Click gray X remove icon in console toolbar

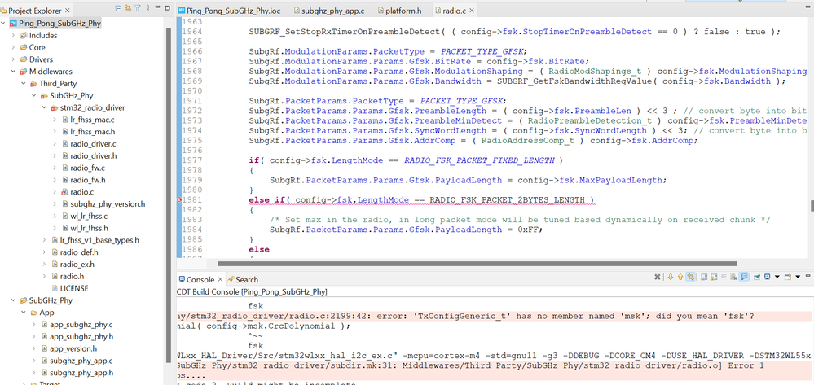[x=658, y=277]
